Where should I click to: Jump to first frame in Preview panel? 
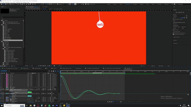click(x=176, y=12)
